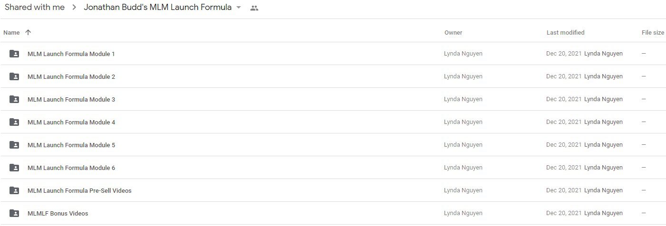The width and height of the screenshot is (666, 226).
Task: Select the Pre-Sell Videos folder icon
Action: [x=14, y=190]
